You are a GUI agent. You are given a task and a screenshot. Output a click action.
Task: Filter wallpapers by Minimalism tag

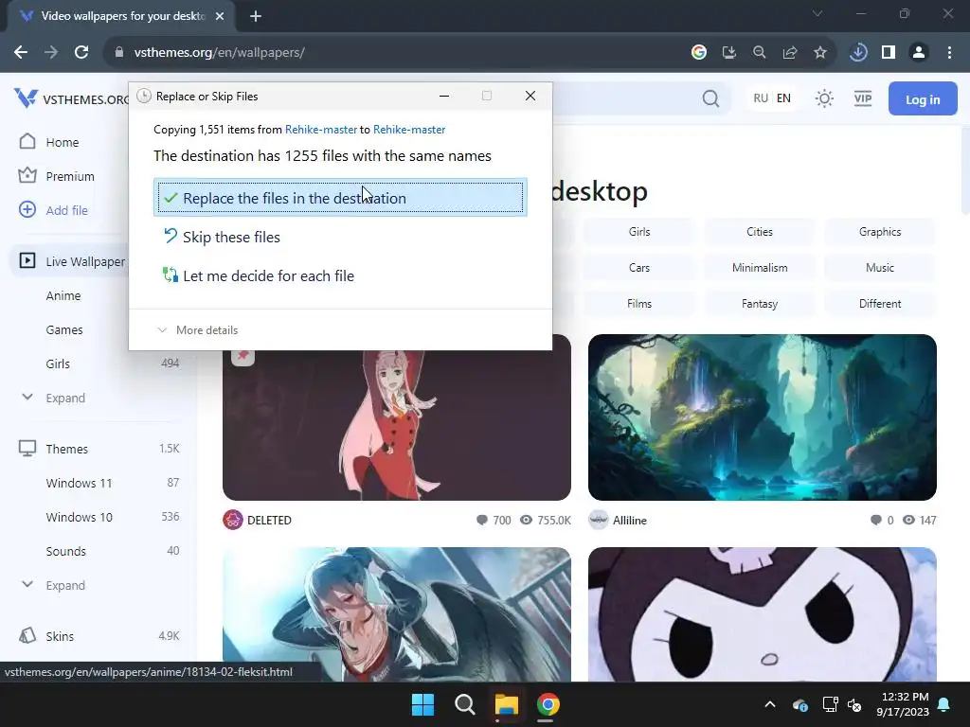click(759, 268)
